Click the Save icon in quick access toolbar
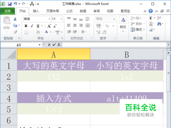 click(10, 4)
